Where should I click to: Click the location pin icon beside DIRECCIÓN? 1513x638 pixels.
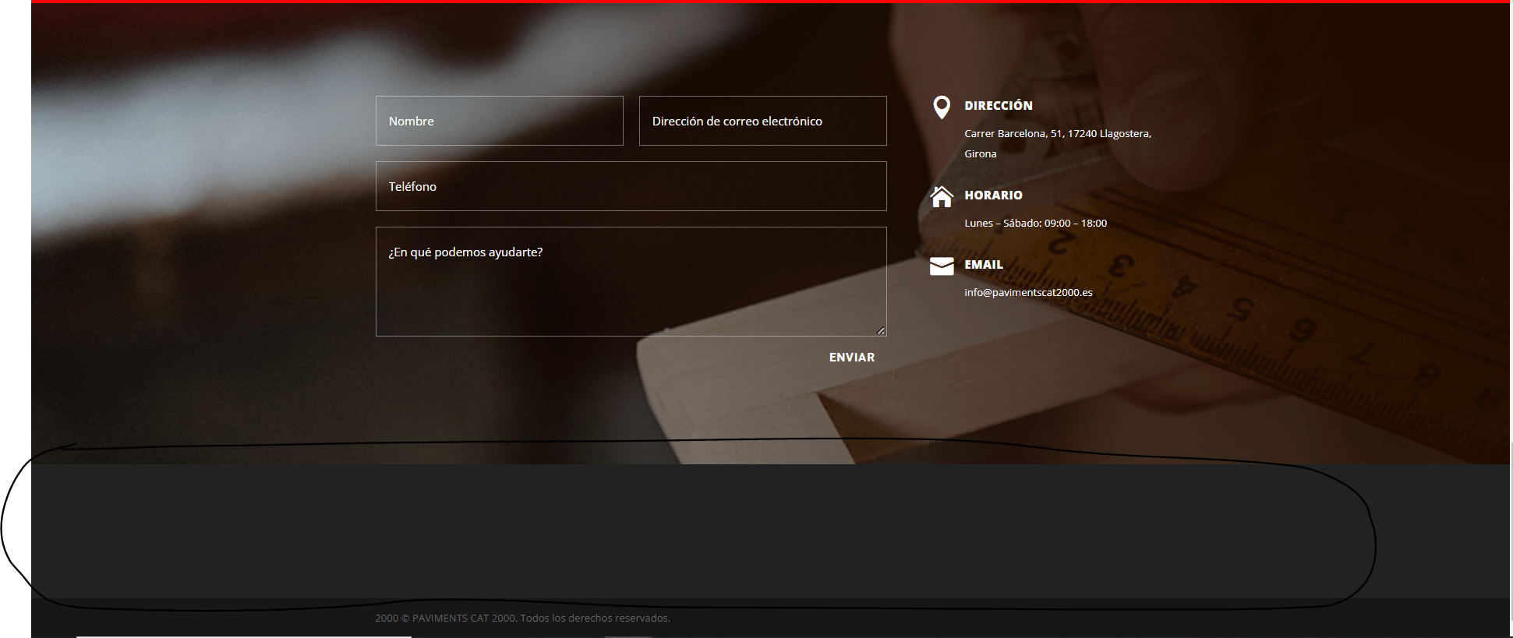(x=942, y=108)
